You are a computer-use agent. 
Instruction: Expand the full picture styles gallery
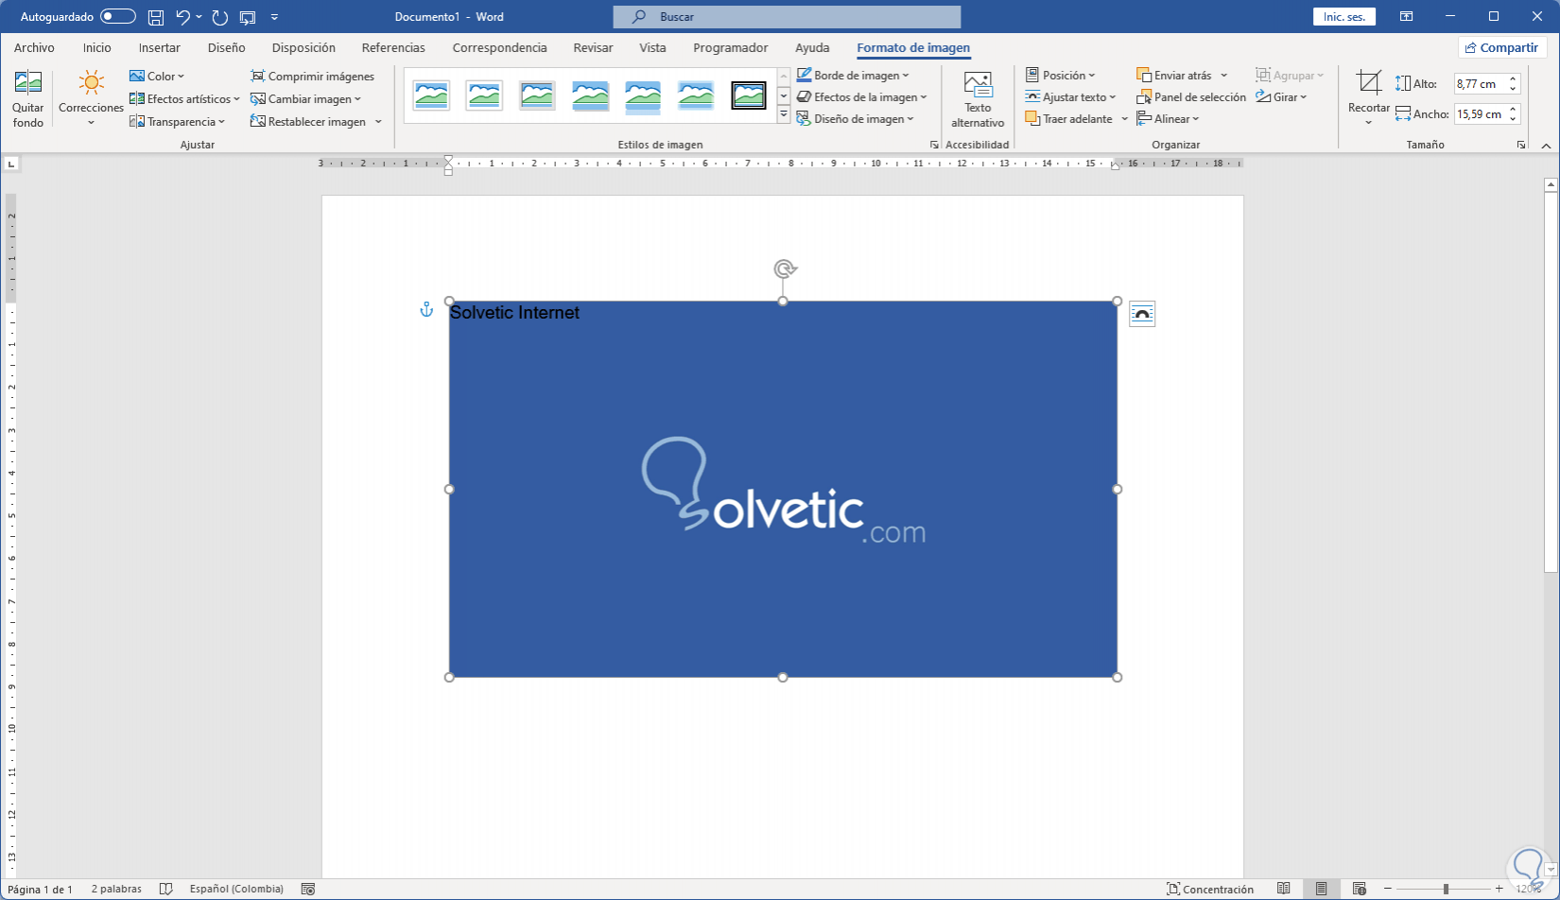click(784, 114)
